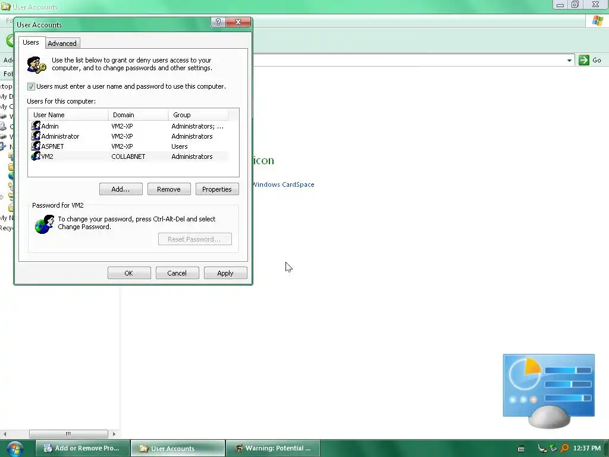The image size is (609, 457).
Task: Click the users-and-keys icon in dialog header
Action: [36, 64]
